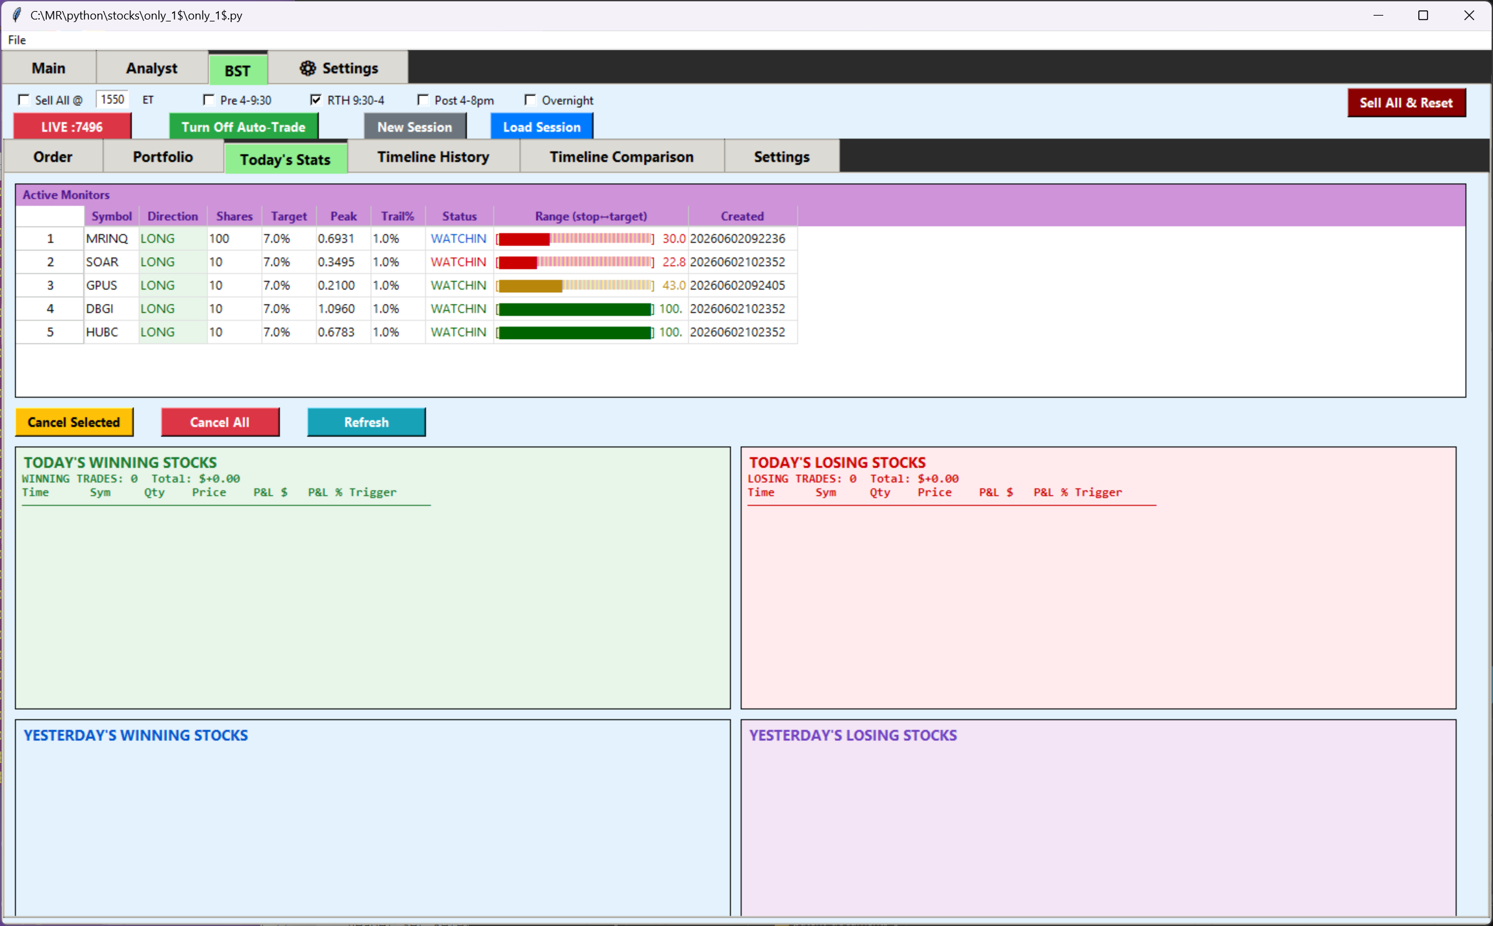Sort by the Direction column header
Viewport: 1493px width, 926px height.
173,216
